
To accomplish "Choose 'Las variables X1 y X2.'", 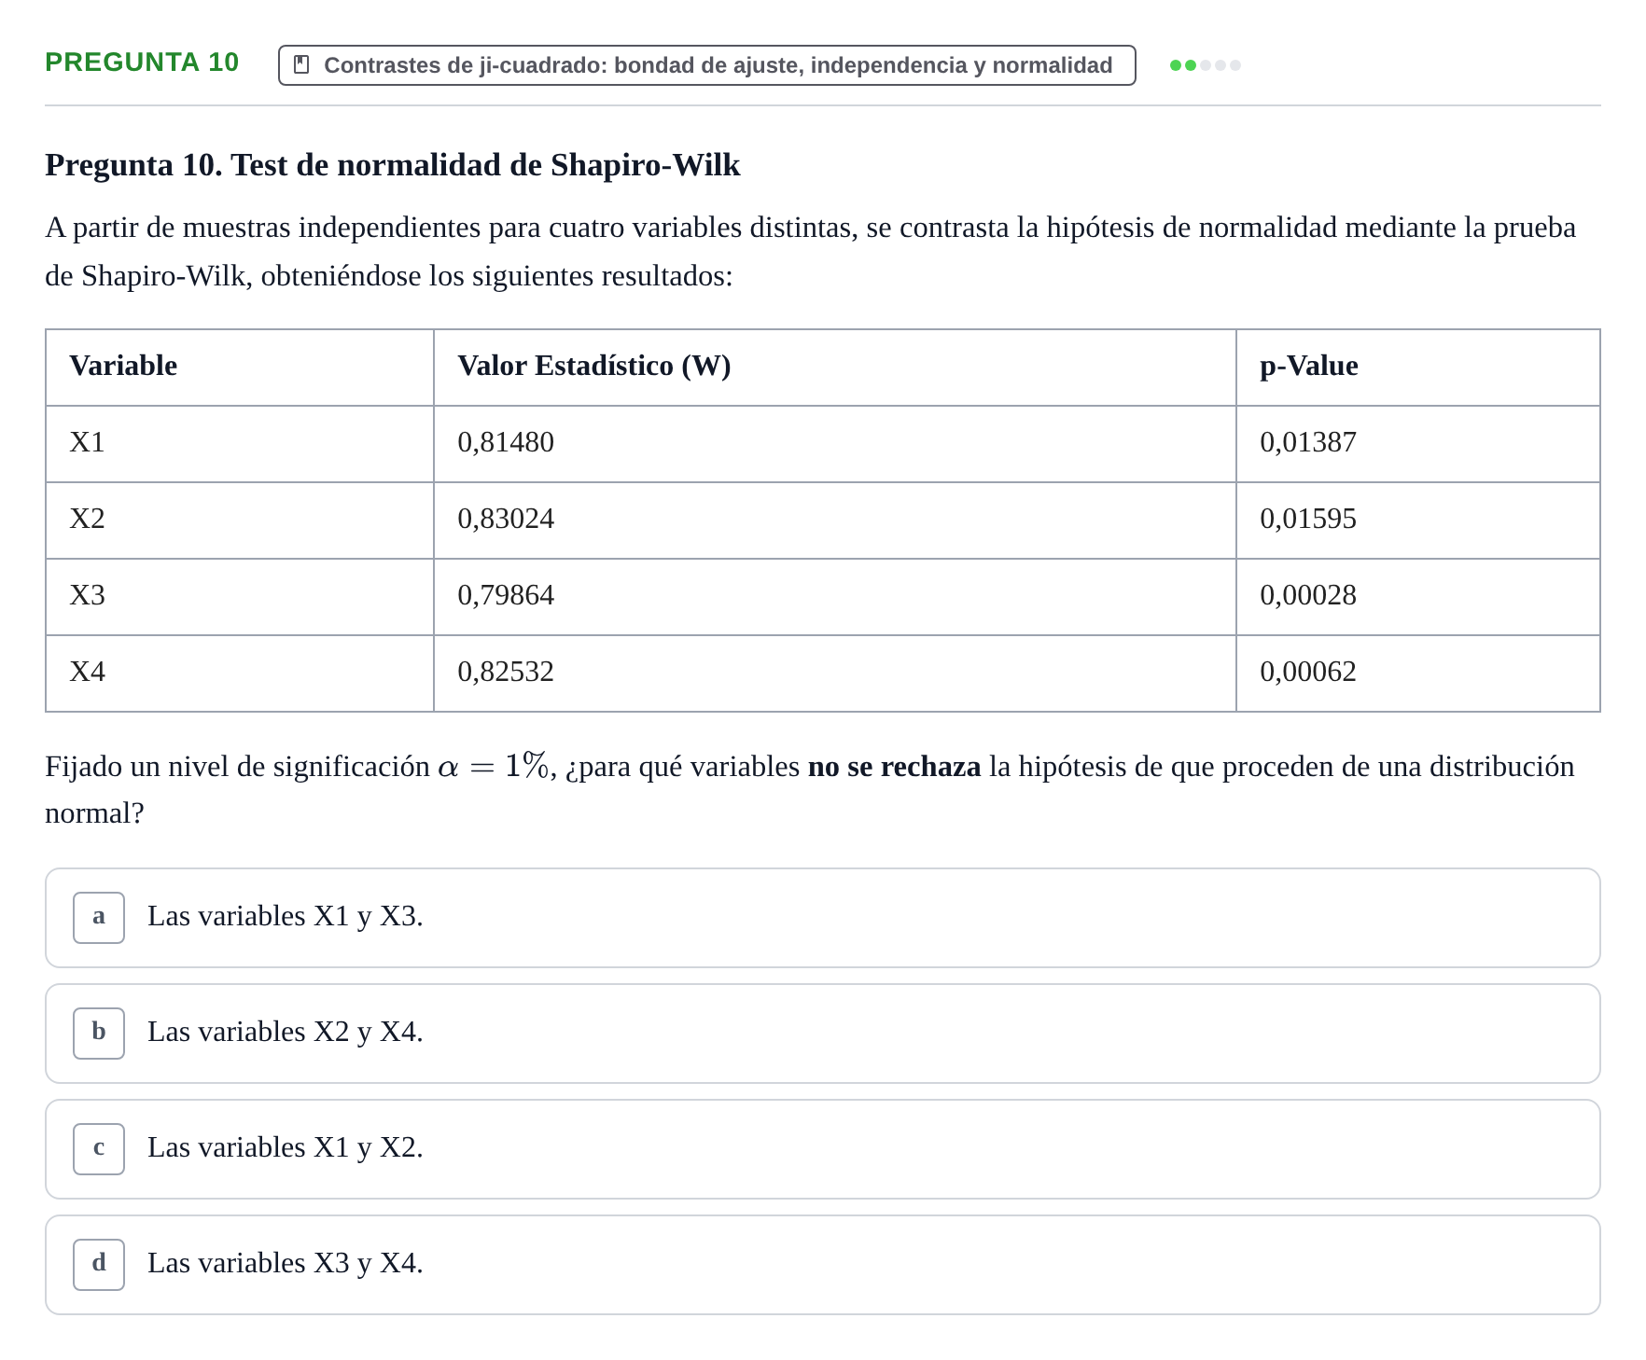I will click(x=822, y=1149).
